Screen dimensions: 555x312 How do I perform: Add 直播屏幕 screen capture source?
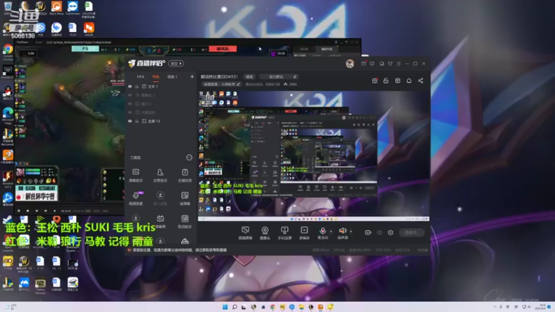[x=245, y=233]
